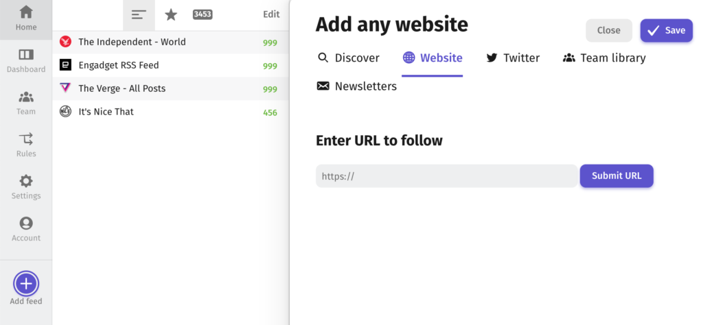
Task: Show starred items with star icon
Action: click(x=171, y=15)
